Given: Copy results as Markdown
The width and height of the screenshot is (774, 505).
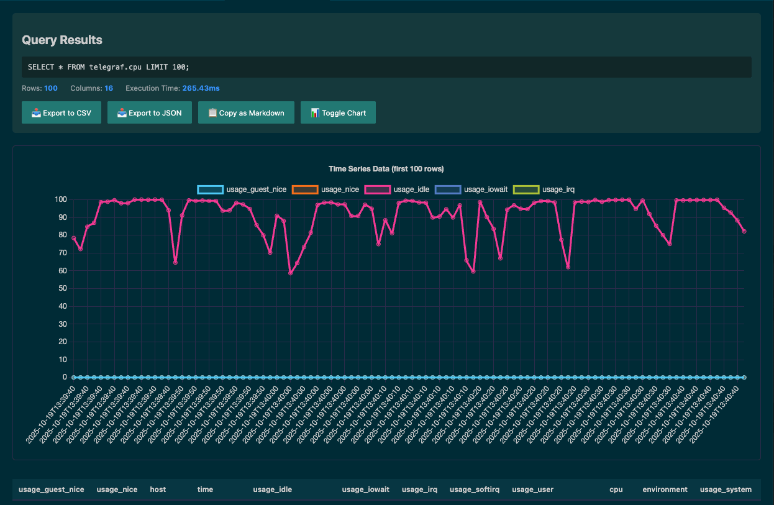Looking at the screenshot, I should (246, 113).
